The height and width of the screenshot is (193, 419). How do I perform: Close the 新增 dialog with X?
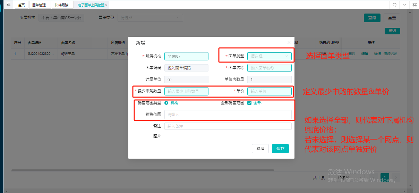tap(289, 42)
